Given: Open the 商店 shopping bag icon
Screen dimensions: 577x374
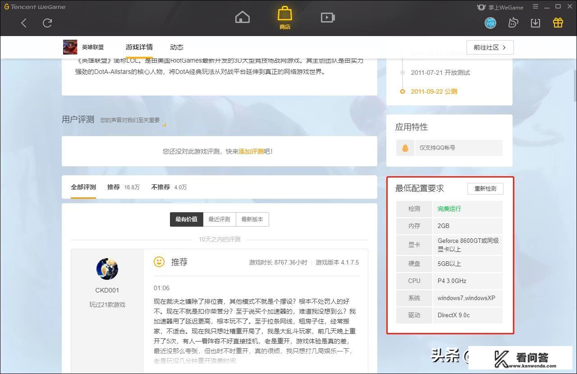Looking at the screenshot, I should (x=285, y=18).
